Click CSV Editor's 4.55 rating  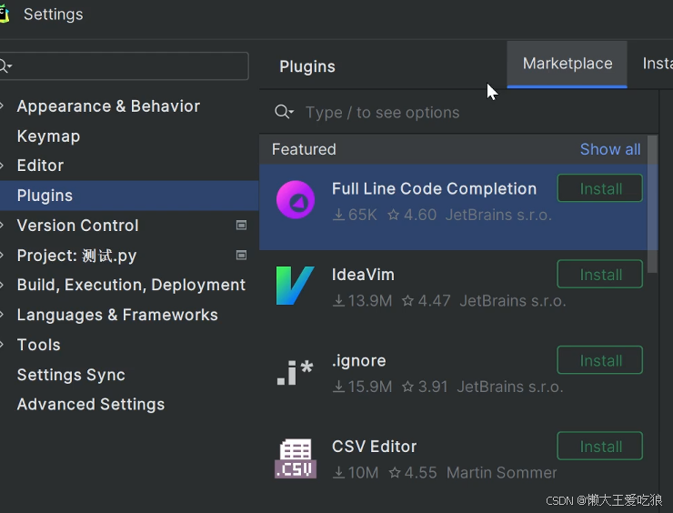pos(413,473)
